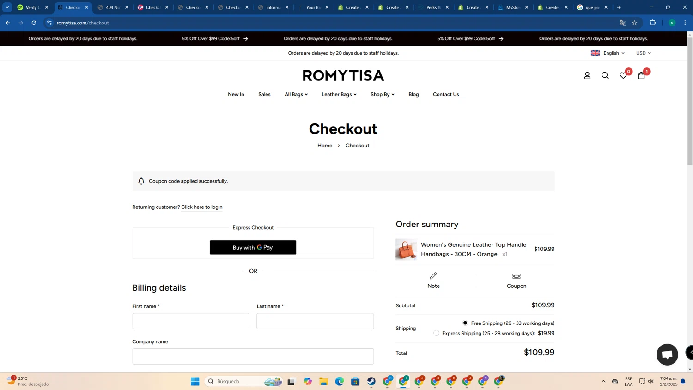Switch to the Informa browser tab
Viewport: 693px width, 390px height.
click(x=273, y=7)
